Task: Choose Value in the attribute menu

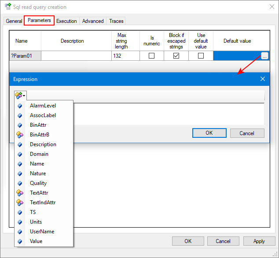Action: [36, 241]
